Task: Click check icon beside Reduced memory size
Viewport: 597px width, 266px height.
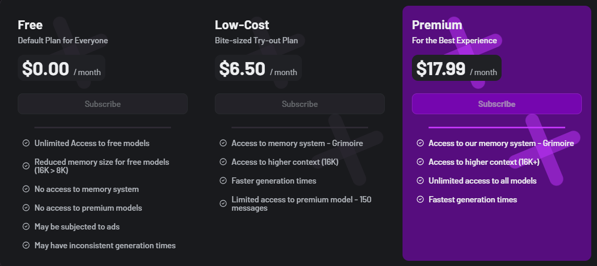Action: (26, 166)
